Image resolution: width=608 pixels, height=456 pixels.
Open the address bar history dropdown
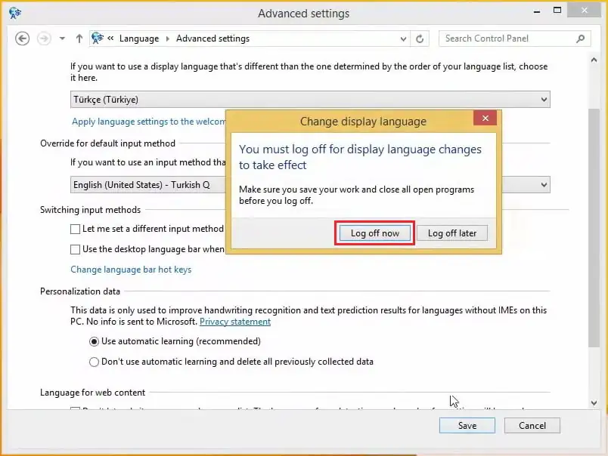click(402, 38)
